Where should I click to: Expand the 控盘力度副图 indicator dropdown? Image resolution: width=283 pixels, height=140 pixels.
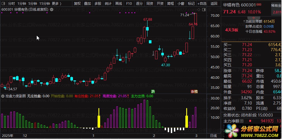click(x=3, y=96)
